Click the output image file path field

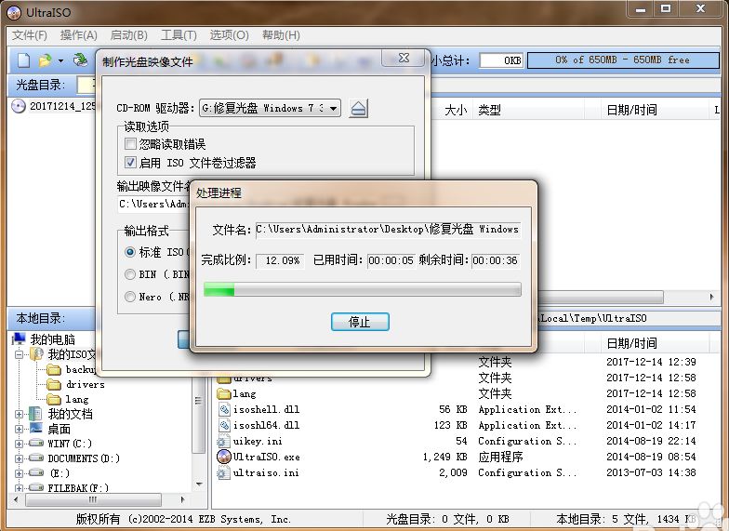tap(153, 205)
